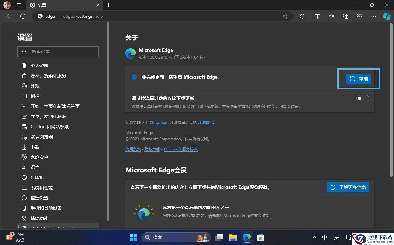
Task: Open 默认浏览器 settings section
Action: 58,137
